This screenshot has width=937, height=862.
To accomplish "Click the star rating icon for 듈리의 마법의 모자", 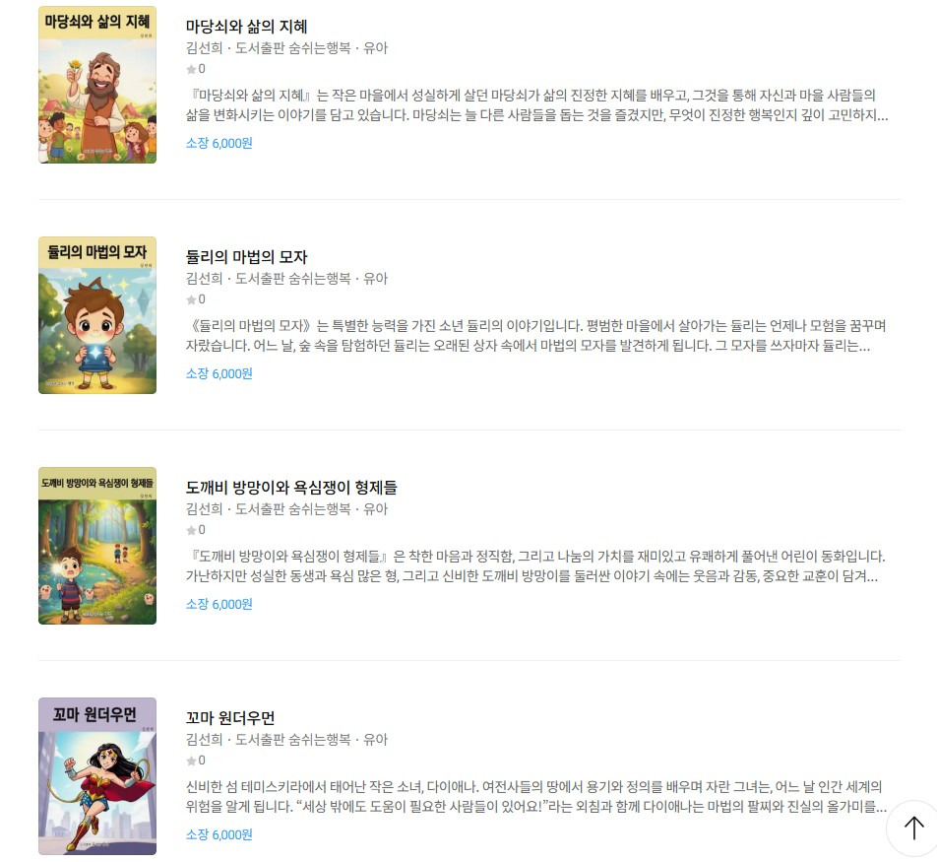I will pyautogui.click(x=191, y=299).
